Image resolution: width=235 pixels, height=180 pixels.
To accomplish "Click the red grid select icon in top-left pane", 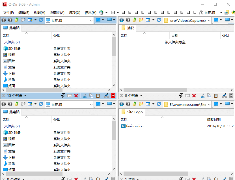I will (113, 96).
